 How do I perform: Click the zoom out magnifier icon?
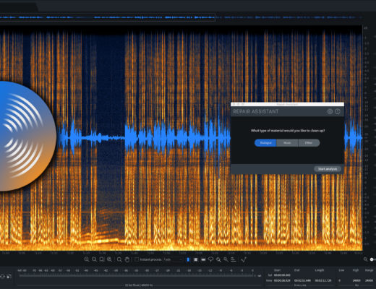click(94, 259)
